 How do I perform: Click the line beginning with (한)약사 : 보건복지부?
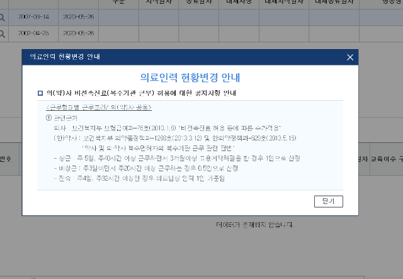click(x=175, y=138)
